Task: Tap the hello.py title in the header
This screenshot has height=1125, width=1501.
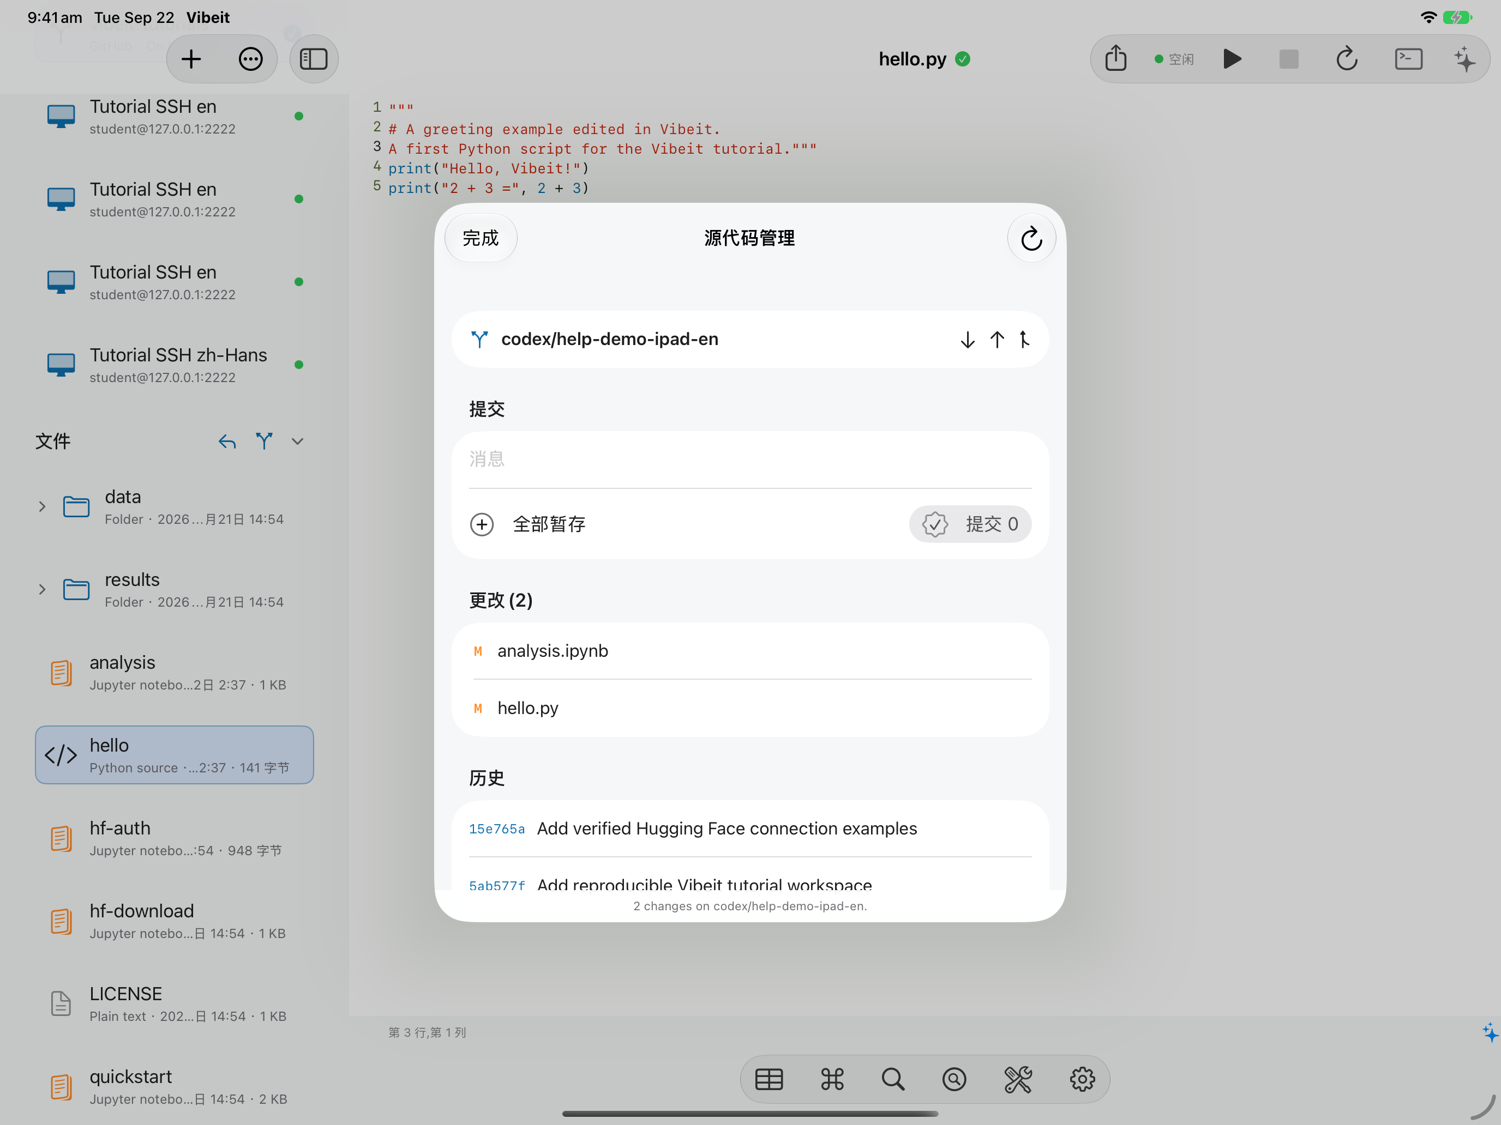Action: point(912,59)
